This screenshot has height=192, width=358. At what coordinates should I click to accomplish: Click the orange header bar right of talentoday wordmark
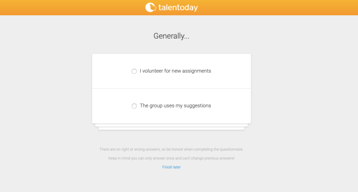tap(278, 8)
